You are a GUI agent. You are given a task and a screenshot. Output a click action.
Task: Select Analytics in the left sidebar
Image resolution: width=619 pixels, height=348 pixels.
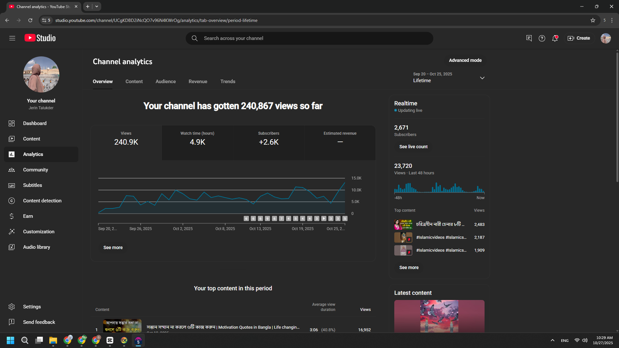pyautogui.click(x=41, y=154)
